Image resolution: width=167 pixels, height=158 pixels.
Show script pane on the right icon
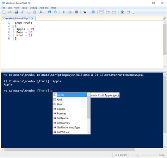point(108,12)
